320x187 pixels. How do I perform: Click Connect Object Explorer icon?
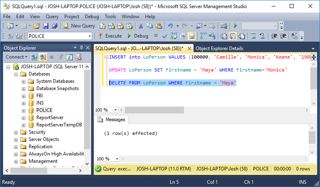[34, 57]
